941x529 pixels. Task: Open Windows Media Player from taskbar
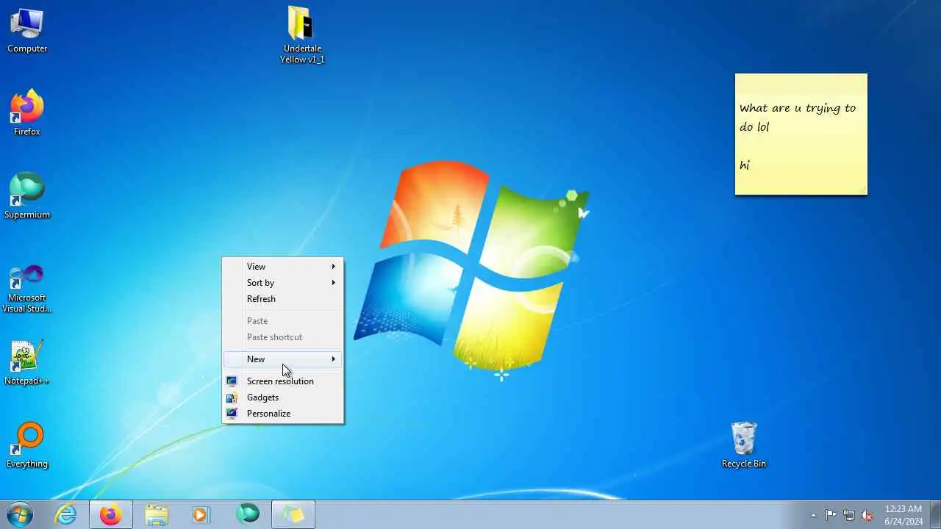point(201,515)
